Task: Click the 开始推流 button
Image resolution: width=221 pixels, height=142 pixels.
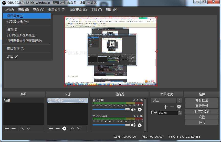Action: coord(202,100)
